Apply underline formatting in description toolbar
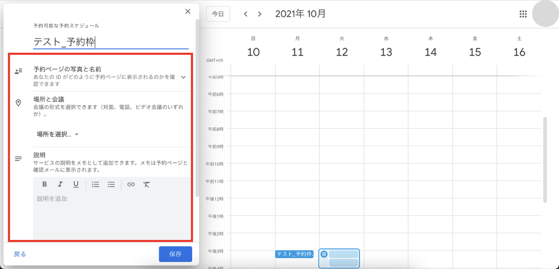The width and height of the screenshot is (559, 269). coord(76,184)
